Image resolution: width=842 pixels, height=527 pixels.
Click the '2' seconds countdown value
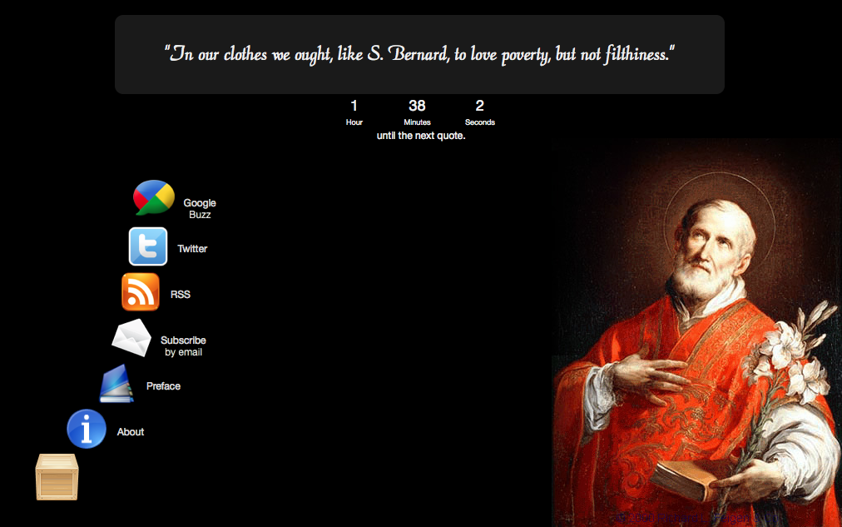tap(479, 106)
